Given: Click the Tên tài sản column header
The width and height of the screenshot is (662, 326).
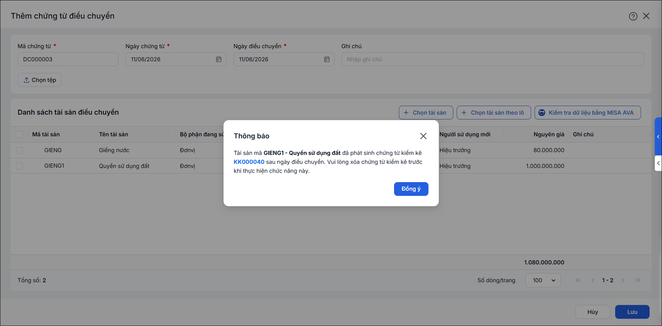Looking at the screenshot, I should (113, 134).
